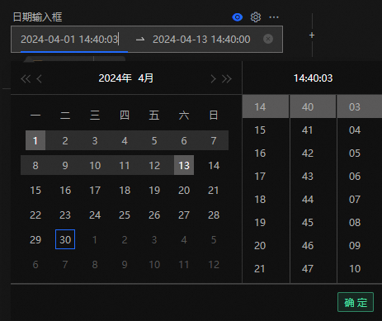Clear the date range with the x icon
The image size is (382, 321).
(268, 39)
